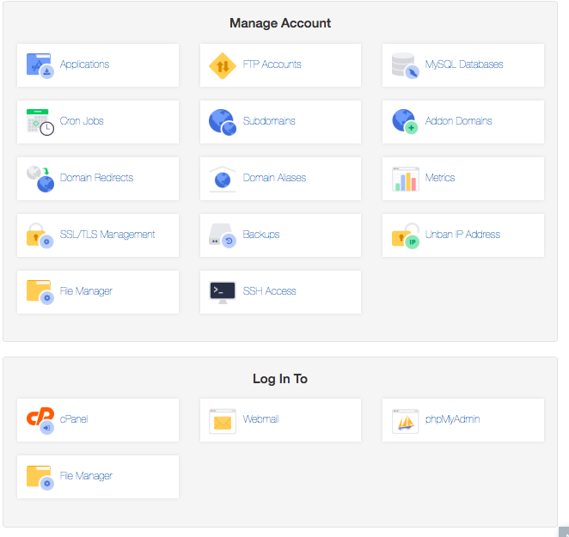
Task: Open File Manager under Manage Account
Action: click(86, 291)
